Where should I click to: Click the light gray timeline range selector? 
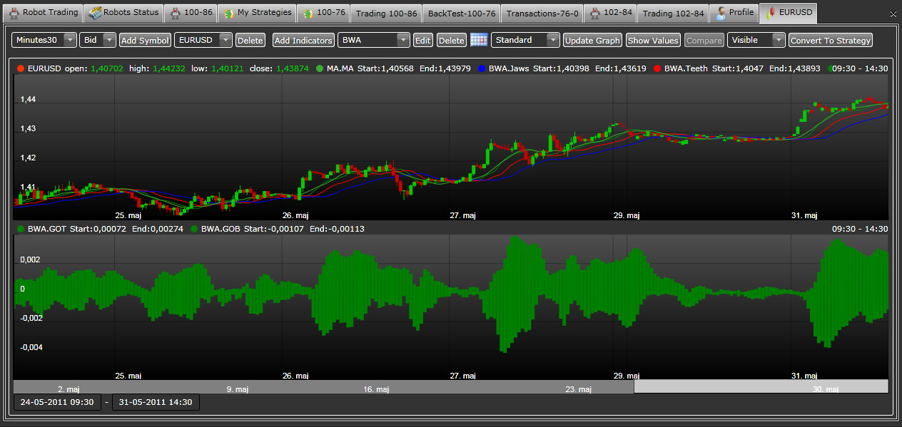761,386
